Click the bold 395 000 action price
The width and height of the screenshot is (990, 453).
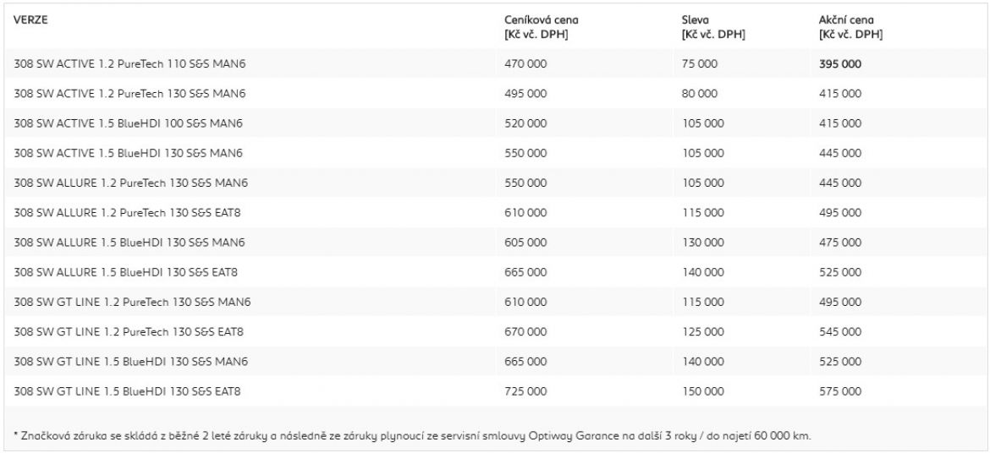pos(839,63)
